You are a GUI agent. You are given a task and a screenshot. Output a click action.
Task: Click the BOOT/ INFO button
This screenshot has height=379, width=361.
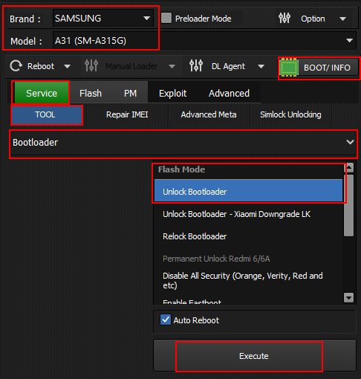pyautogui.click(x=319, y=68)
